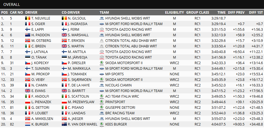The width and height of the screenshot is (264, 128).
Task: Click the Czech flag beside J. Kopecky
Action: pos(28,63)
